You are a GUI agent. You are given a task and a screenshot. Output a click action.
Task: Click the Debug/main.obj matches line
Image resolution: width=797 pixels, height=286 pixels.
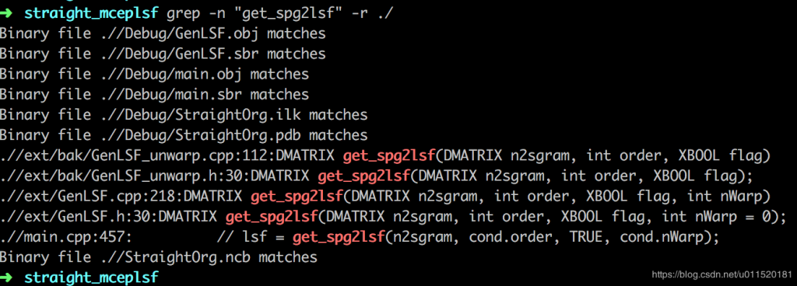coord(155,74)
